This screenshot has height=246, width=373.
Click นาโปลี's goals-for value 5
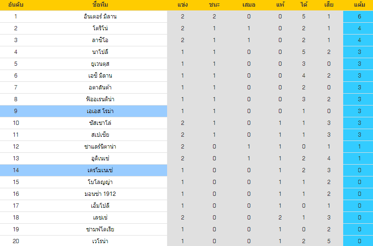[304, 52]
